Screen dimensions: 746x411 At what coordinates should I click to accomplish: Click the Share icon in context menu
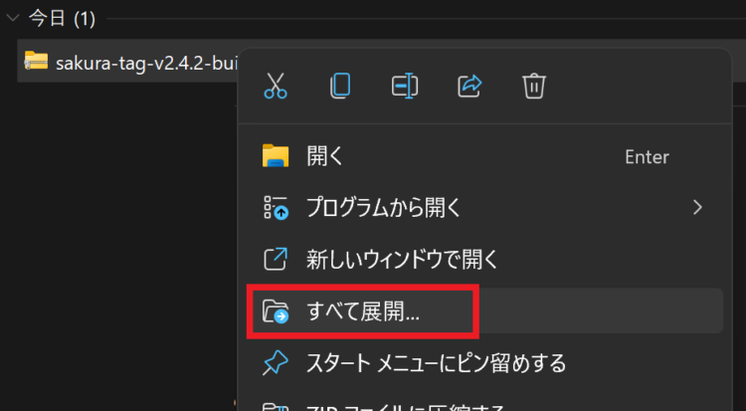pos(469,87)
